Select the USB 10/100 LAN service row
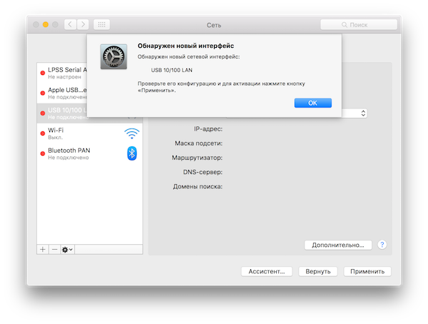The width and height of the screenshot is (428, 324). coord(62,113)
